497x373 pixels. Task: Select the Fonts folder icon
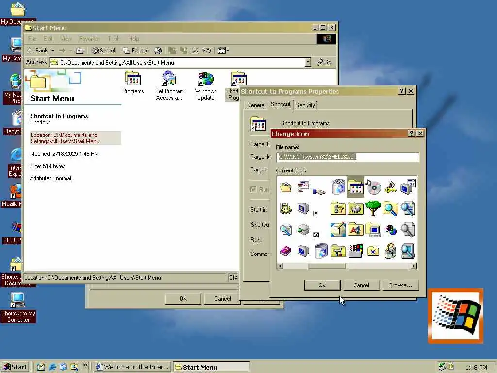pos(355,229)
